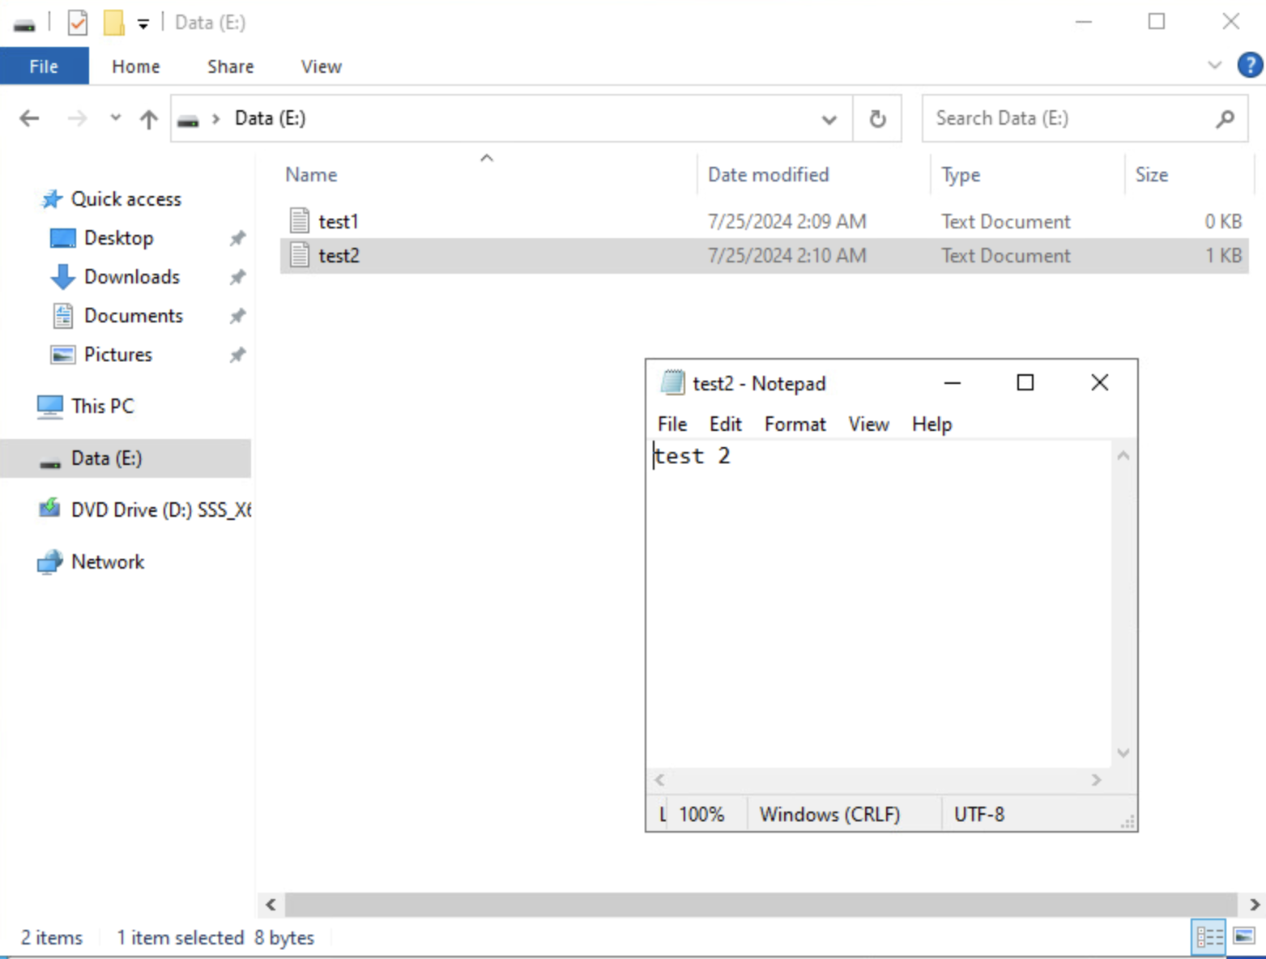Expand the ribbon with the chevron

click(x=1214, y=65)
